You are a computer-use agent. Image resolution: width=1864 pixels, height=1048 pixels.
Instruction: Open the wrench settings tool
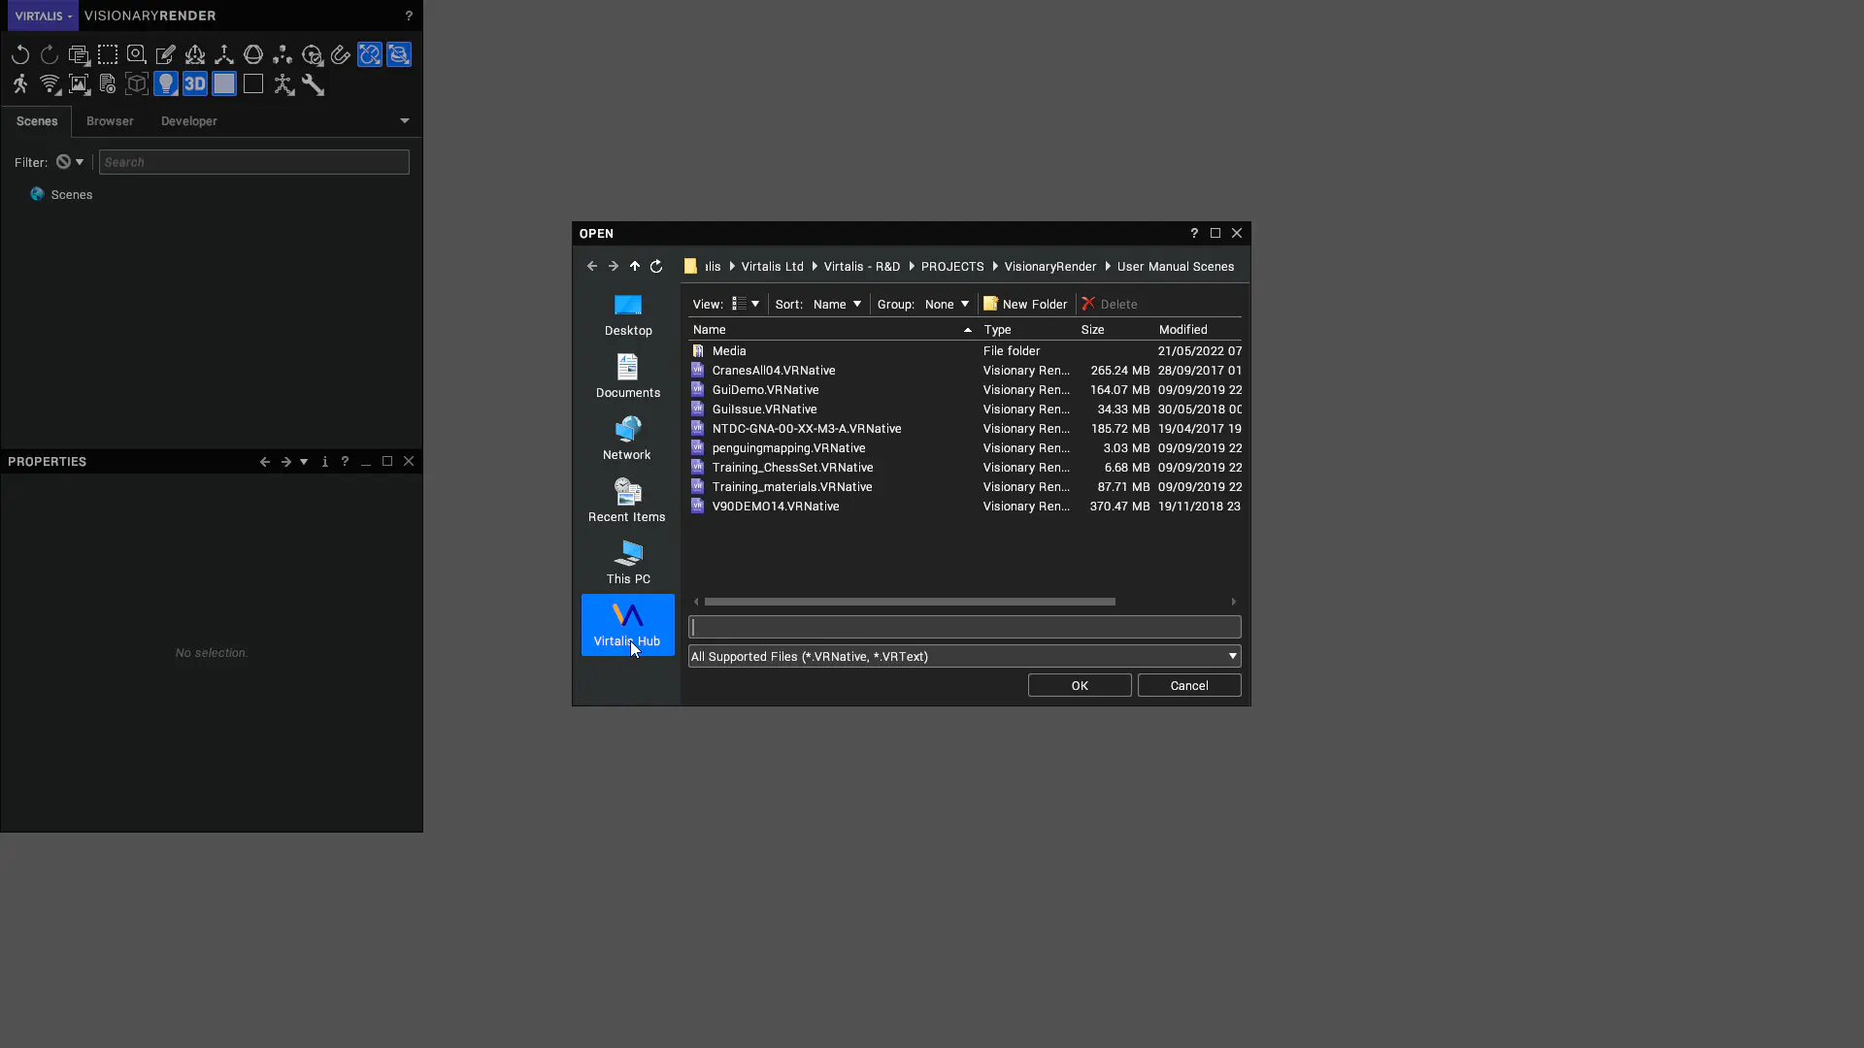313,84
